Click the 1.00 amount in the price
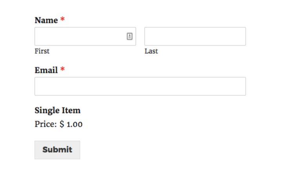This screenshot has width=281, height=172. [74, 125]
